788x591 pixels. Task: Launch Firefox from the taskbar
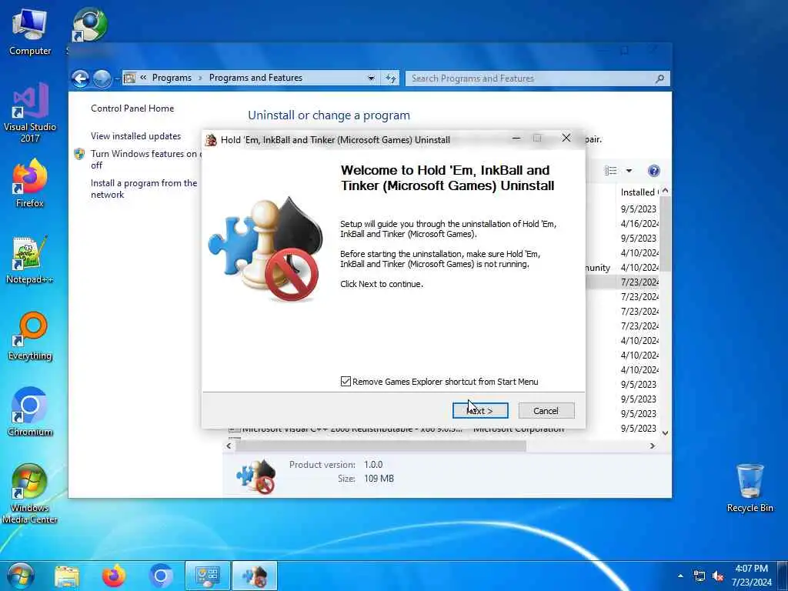pyautogui.click(x=114, y=576)
